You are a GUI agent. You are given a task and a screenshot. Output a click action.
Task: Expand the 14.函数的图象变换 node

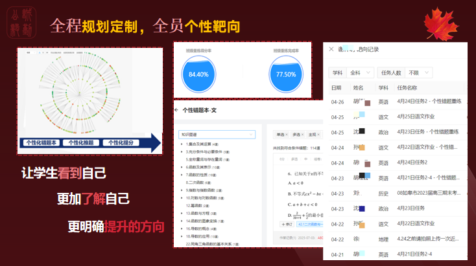click(182, 221)
